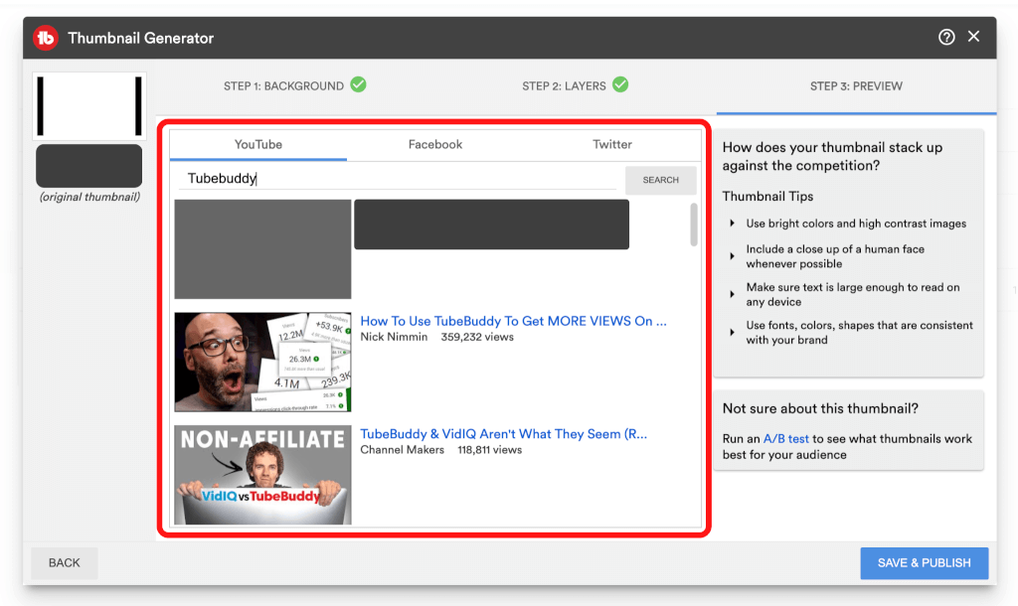Switch to the YouTube preview tab
The image size is (1018, 606).
(258, 144)
